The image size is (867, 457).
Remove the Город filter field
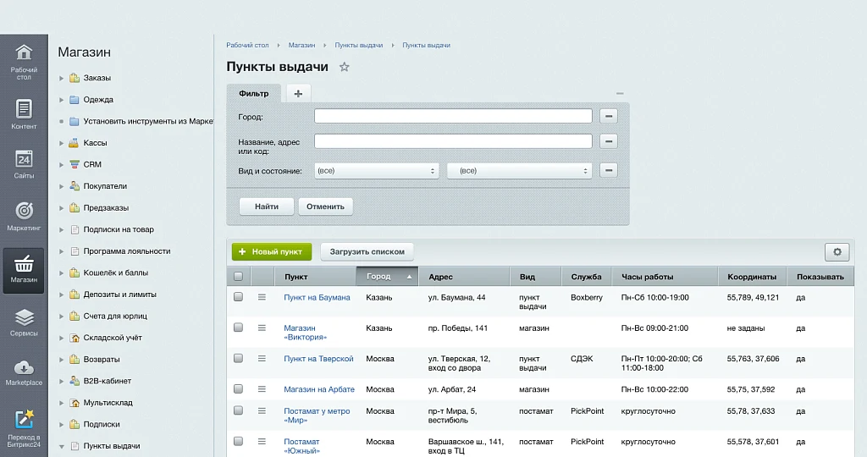click(608, 116)
